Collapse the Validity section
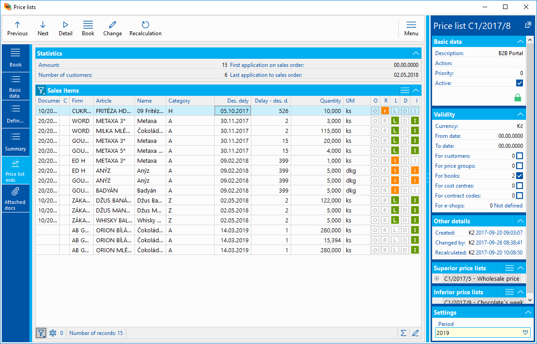Image resolution: width=537 pixels, height=344 pixels. 521,114
